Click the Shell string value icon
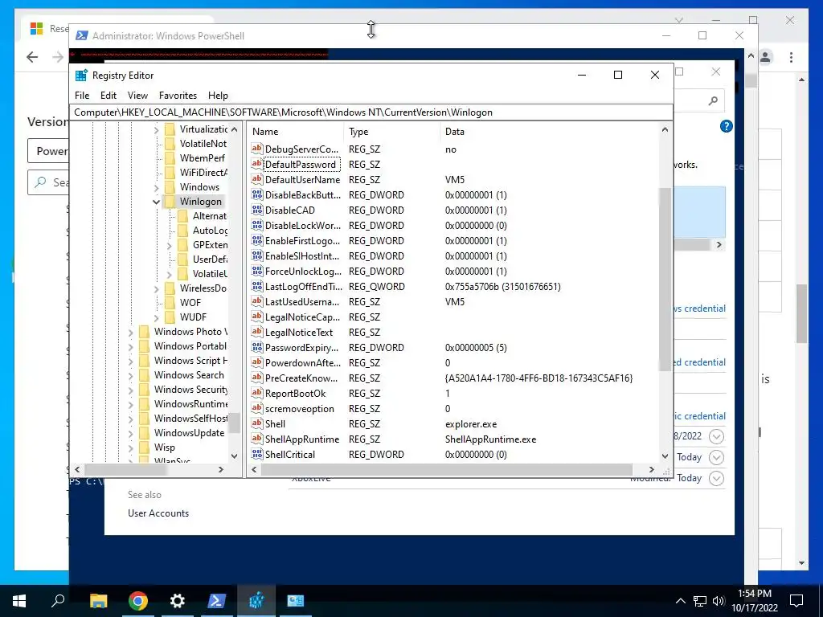 coord(256,423)
